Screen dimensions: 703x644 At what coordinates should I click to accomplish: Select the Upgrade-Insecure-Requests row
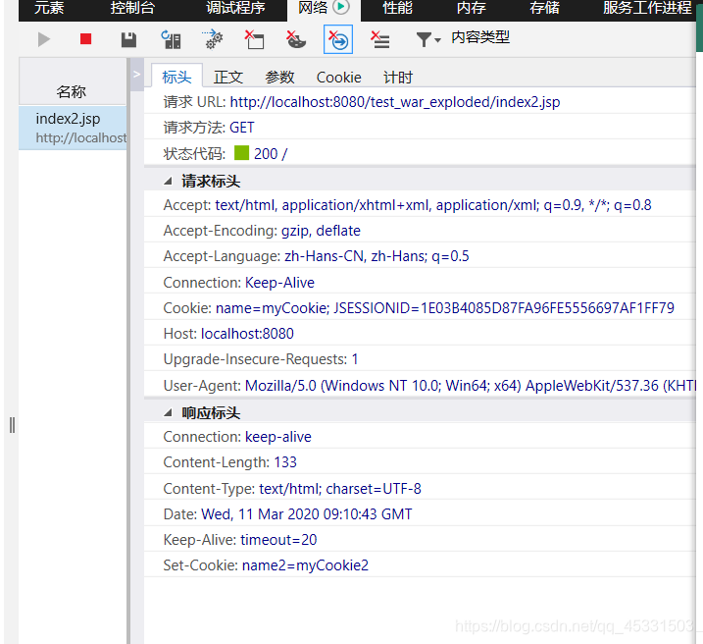point(420,359)
